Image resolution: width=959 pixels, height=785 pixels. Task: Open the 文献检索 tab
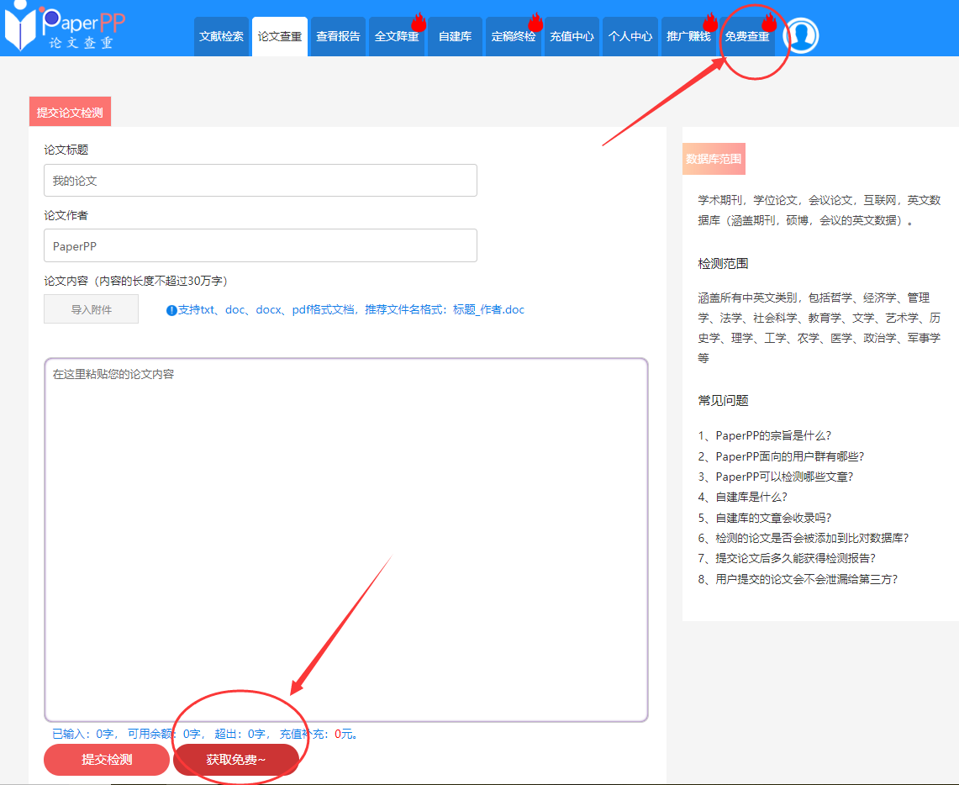221,37
